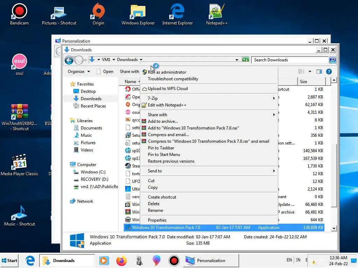Select Restore previous versions
The height and width of the screenshot is (268, 358).
point(209,161)
